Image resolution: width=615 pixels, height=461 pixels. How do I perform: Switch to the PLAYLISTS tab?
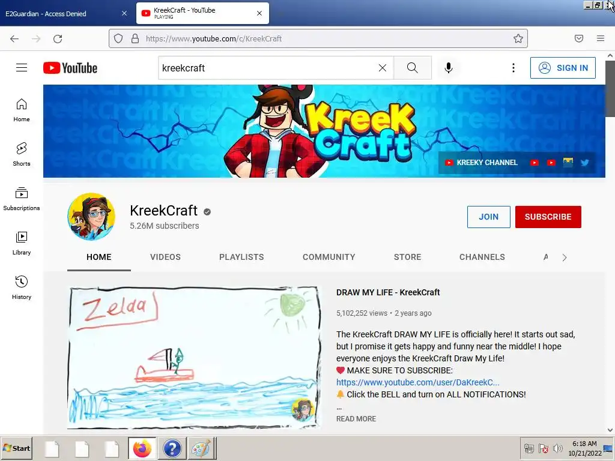241,257
